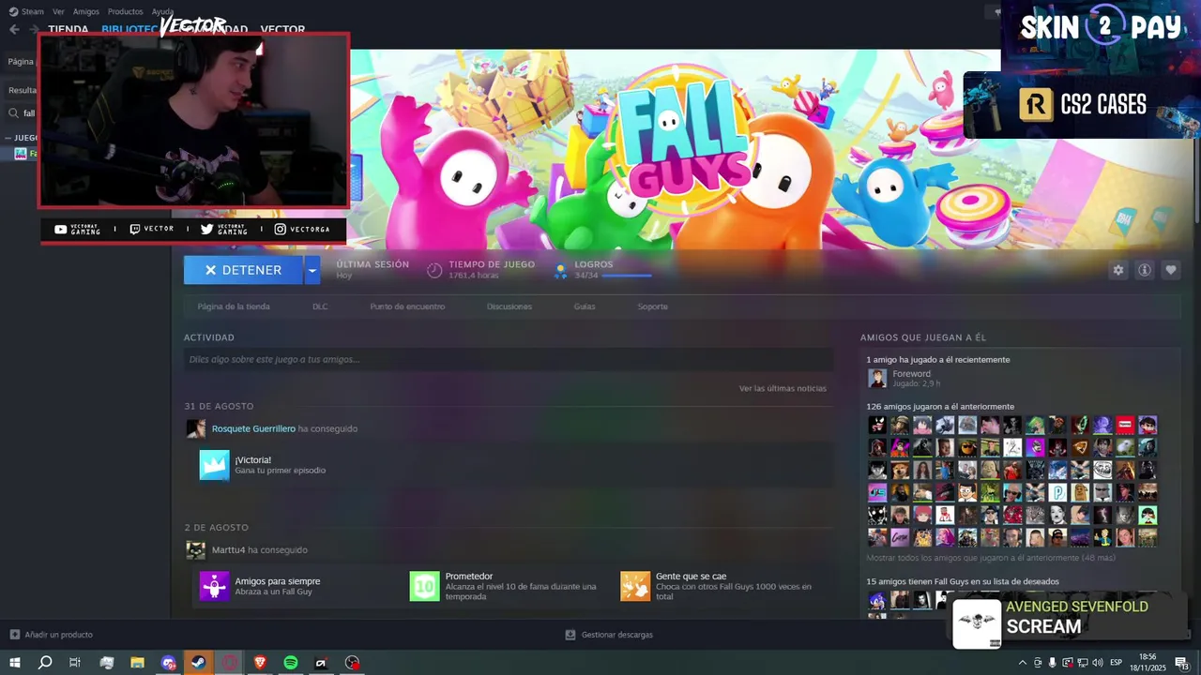Open Windows taskbar search
This screenshot has width=1201, height=675.
[x=45, y=663]
